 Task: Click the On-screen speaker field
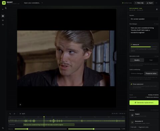[144, 19]
